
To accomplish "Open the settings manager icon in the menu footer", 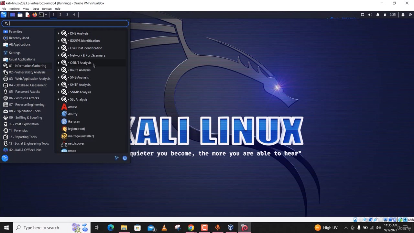I will pyautogui.click(x=117, y=158).
